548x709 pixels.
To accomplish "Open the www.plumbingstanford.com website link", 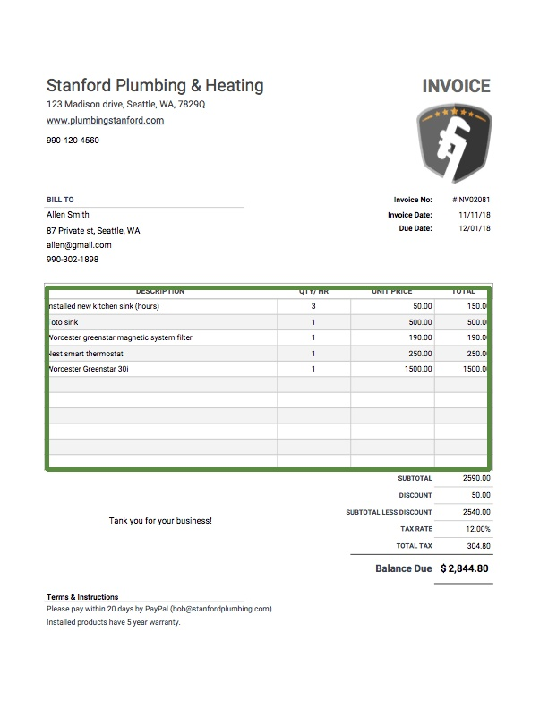I will tap(105, 120).
